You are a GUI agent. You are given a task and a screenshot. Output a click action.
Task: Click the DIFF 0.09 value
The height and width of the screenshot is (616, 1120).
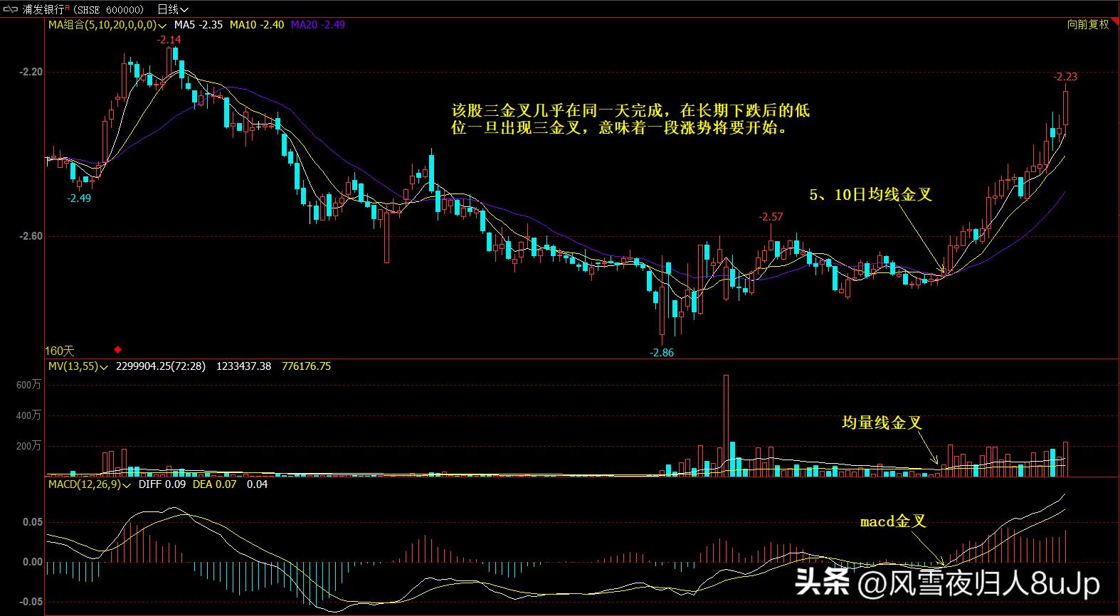click(162, 484)
